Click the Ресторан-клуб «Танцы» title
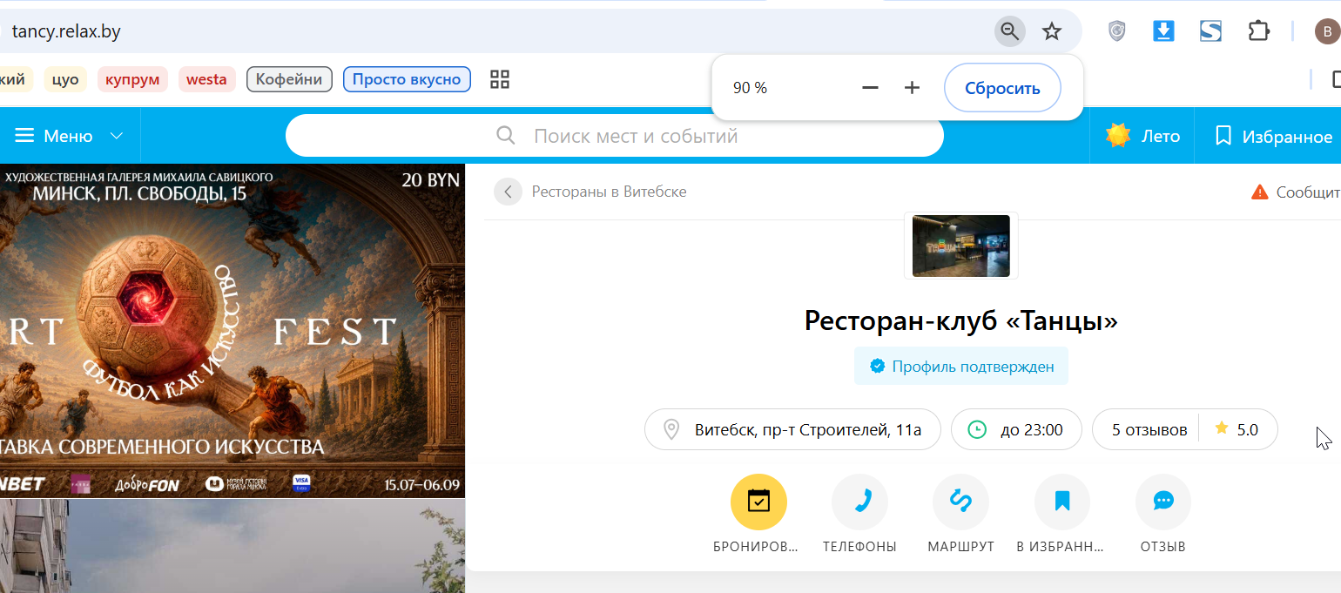 (961, 321)
